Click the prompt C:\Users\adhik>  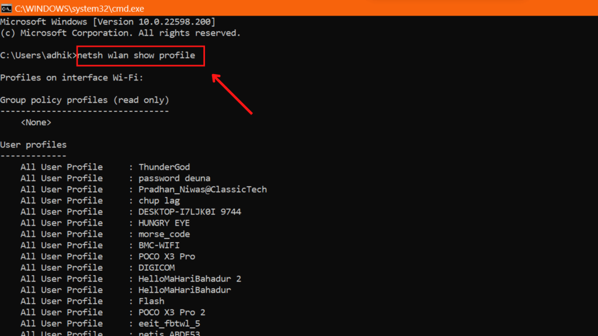pyautogui.click(x=39, y=55)
